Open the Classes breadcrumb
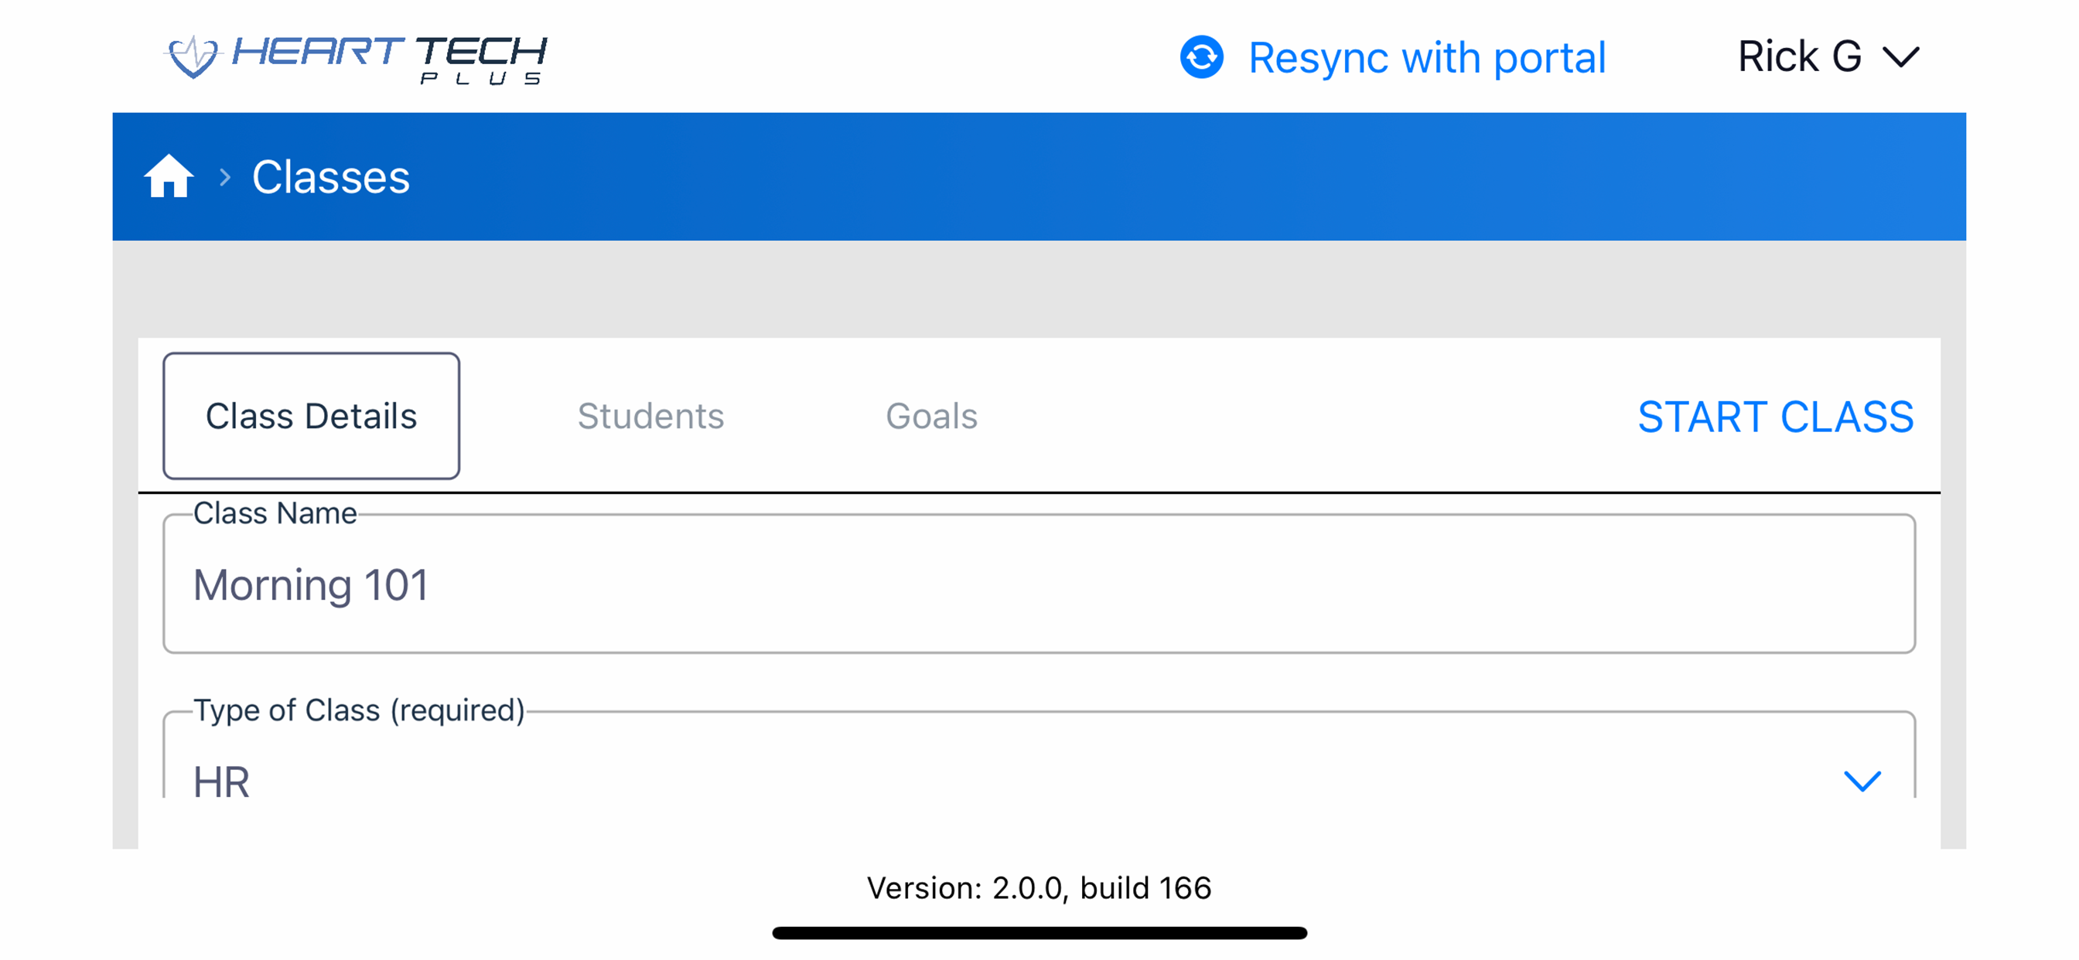The width and height of the screenshot is (2079, 960). (331, 177)
